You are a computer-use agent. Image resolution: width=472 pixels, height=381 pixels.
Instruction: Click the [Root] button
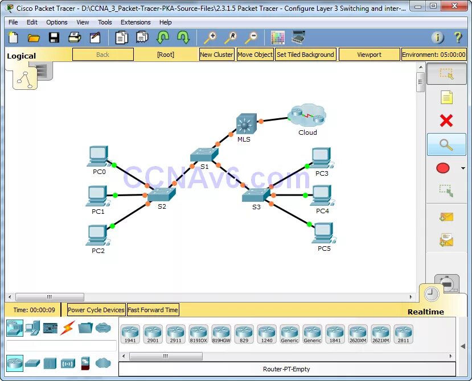[166, 55]
